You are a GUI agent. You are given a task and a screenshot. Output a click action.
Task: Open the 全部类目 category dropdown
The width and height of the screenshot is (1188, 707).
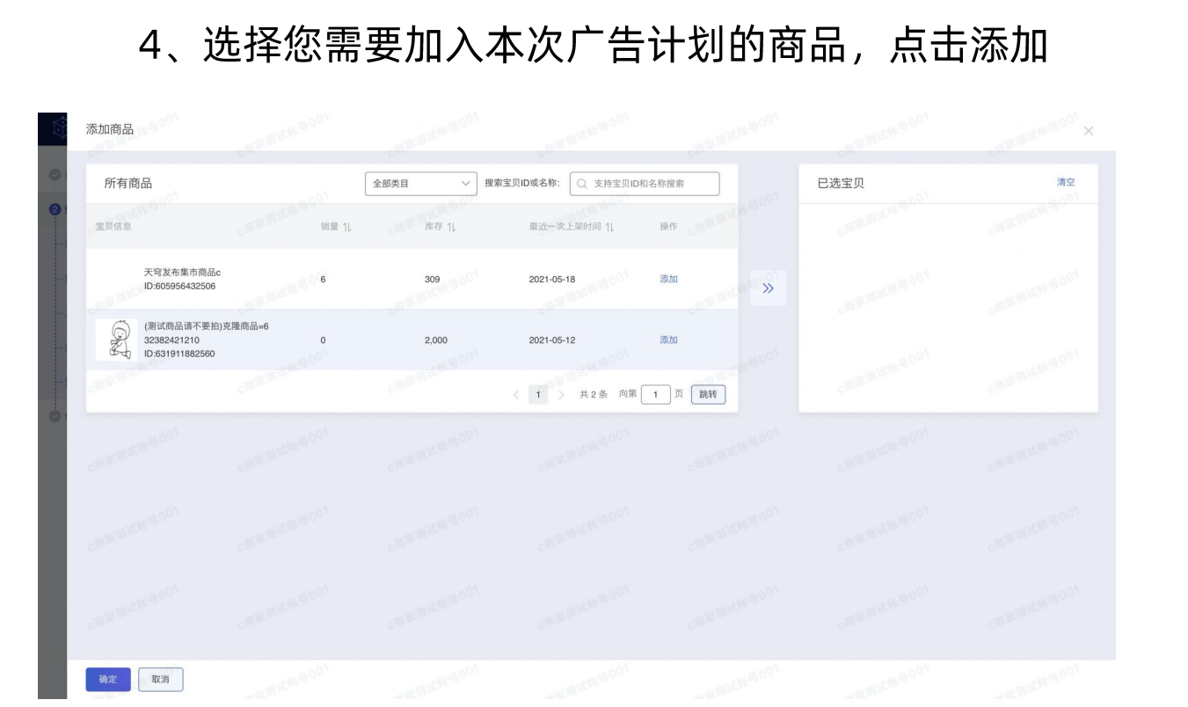(x=420, y=184)
